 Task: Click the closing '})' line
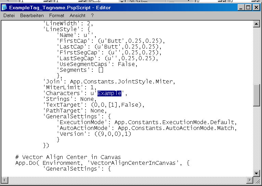point(46,146)
